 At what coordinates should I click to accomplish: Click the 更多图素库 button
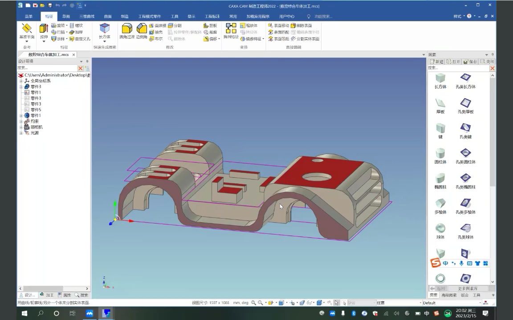click(x=468, y=288)
